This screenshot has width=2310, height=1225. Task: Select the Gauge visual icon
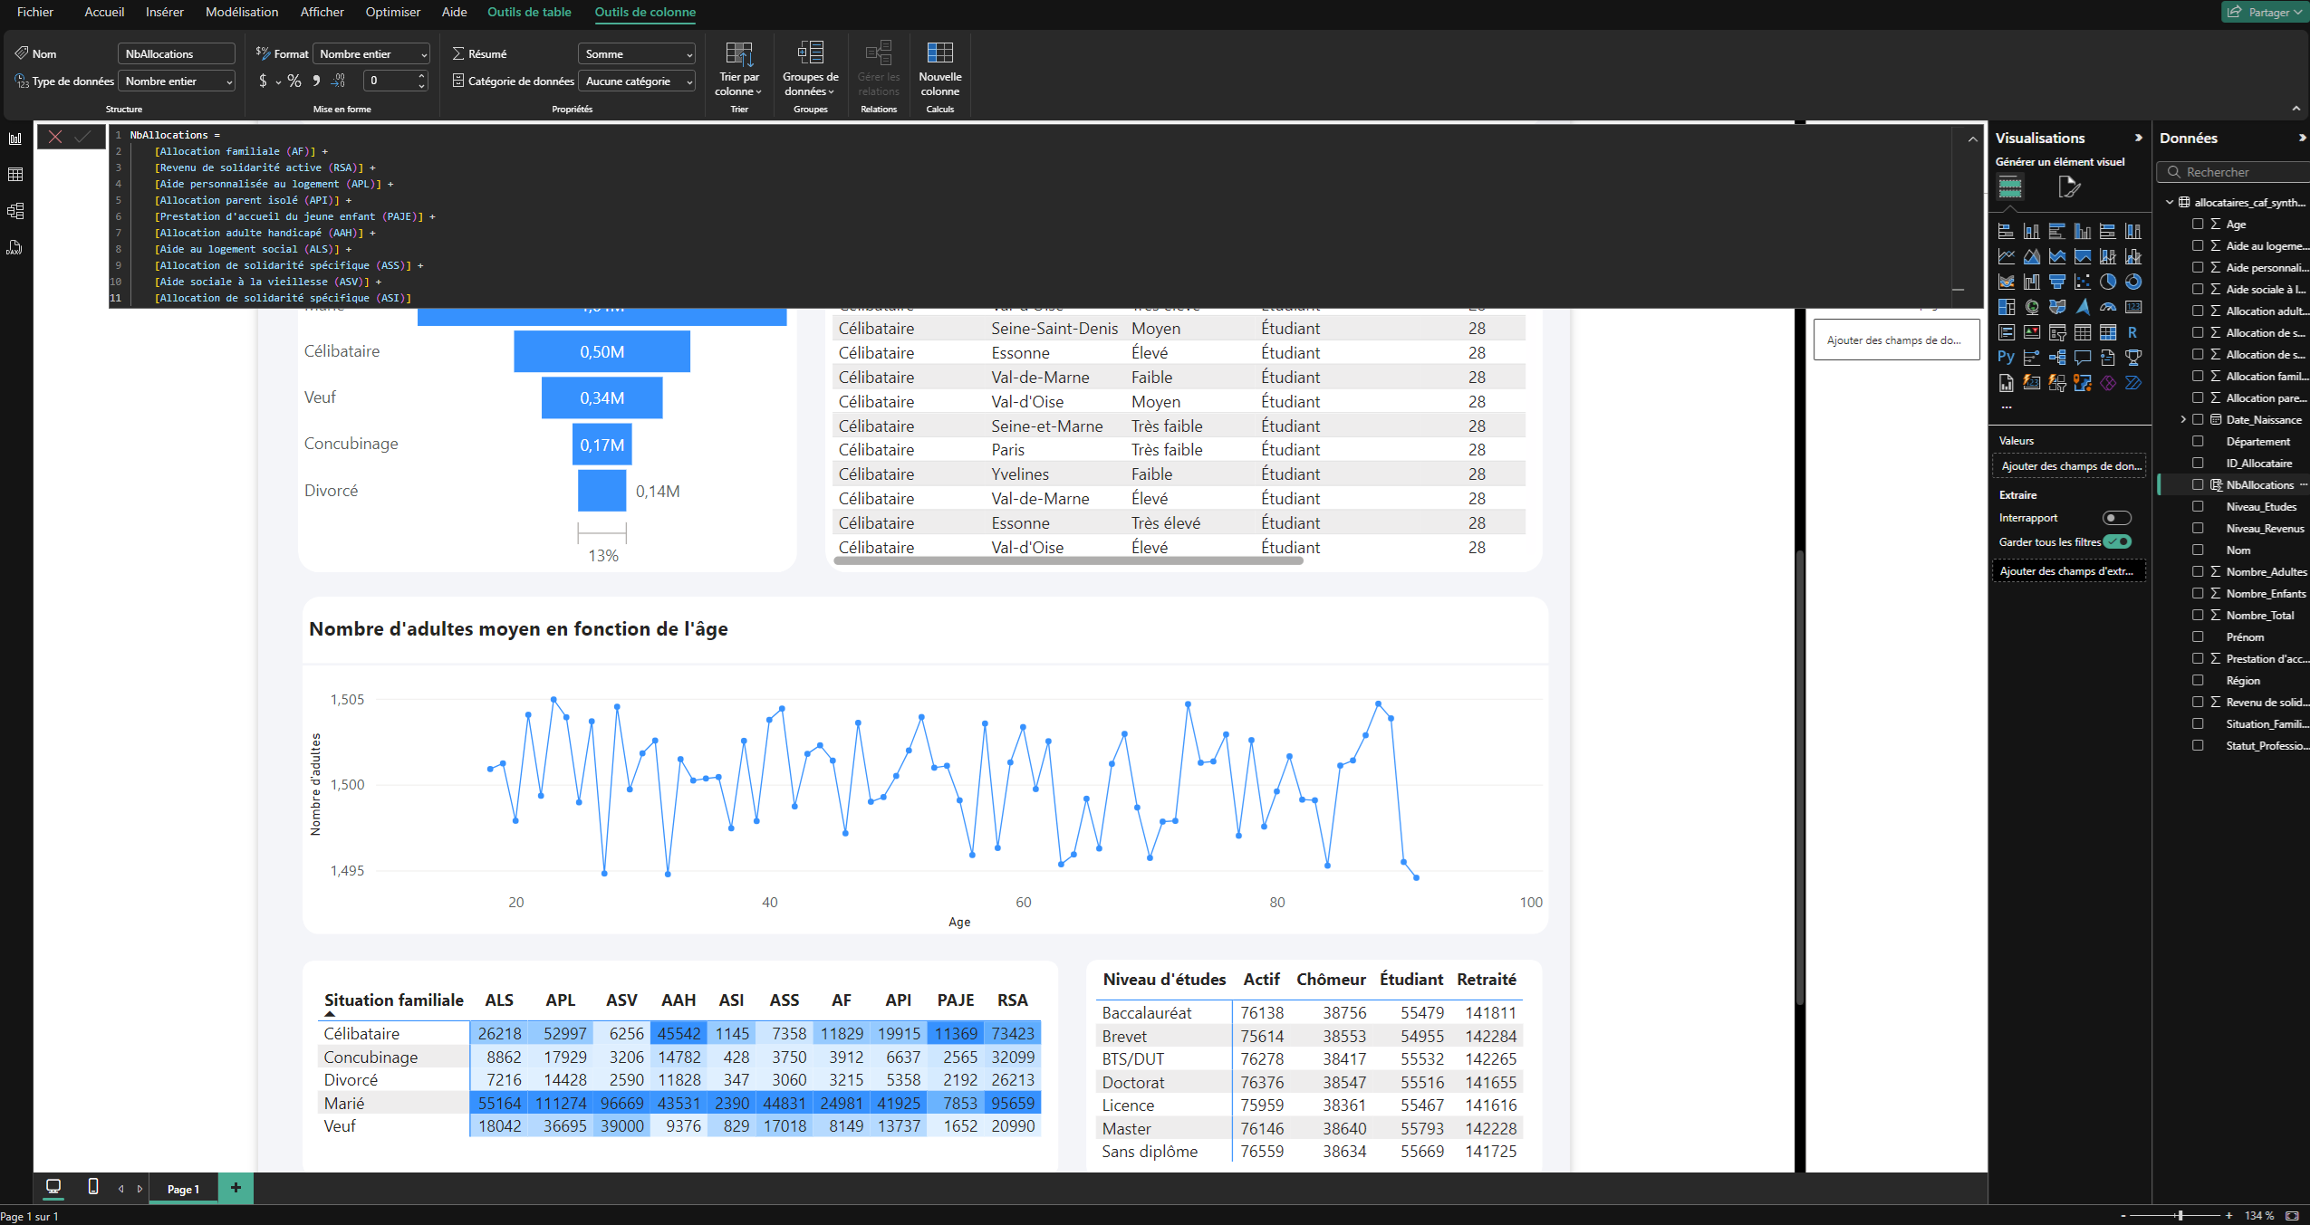click(x=2108, y=307)
